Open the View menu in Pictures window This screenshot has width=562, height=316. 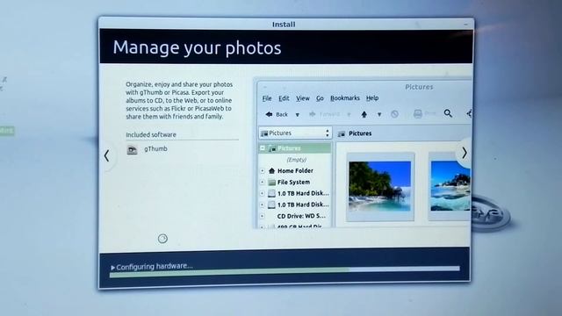coord(302,98)
